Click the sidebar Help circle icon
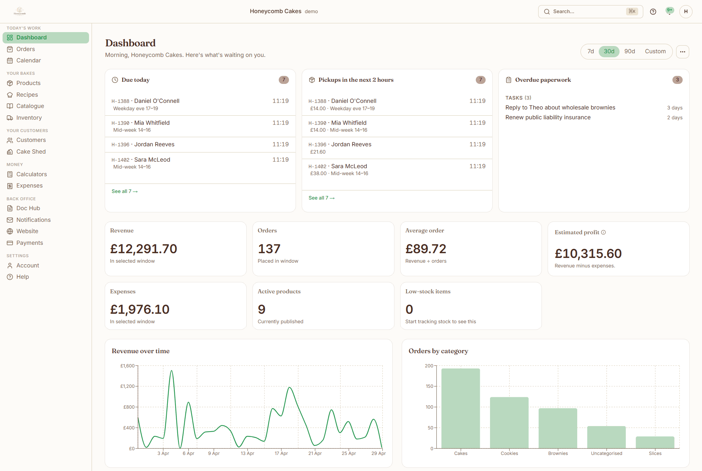 10,277
